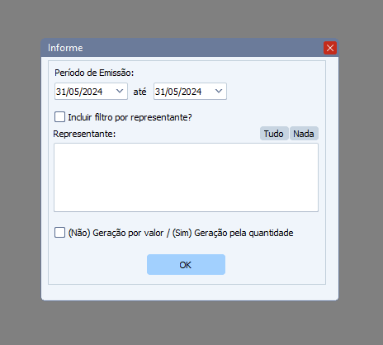
Task: Confirm the dialog with the OK button
Action: 186,264
